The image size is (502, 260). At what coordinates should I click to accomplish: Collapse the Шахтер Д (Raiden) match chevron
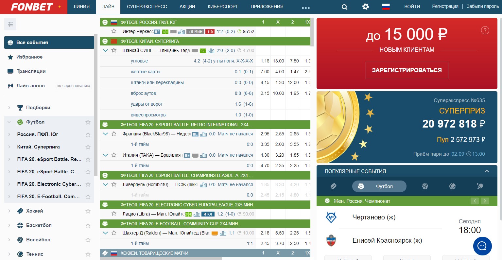pos(105,233)
